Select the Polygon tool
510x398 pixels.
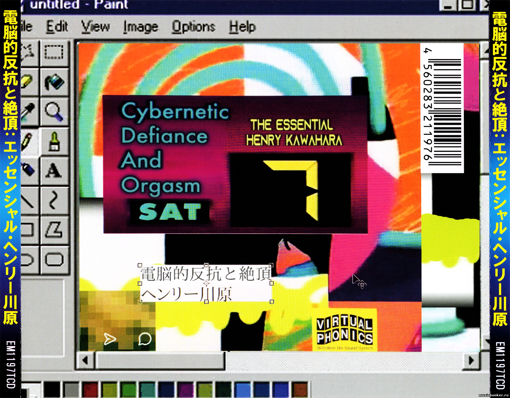pyautogui.click(x=54, y=230)
